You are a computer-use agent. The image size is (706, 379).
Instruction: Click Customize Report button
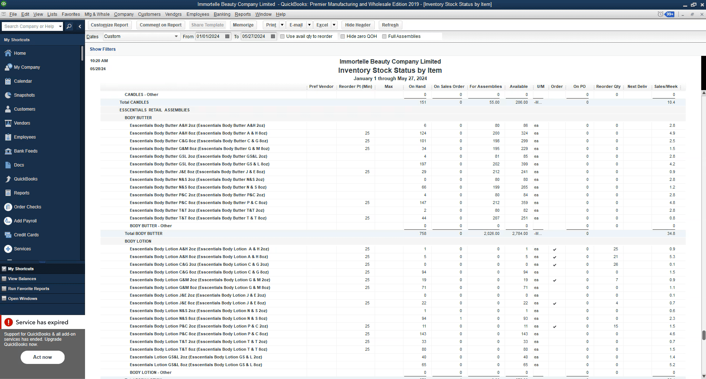(x=109, y=25)
